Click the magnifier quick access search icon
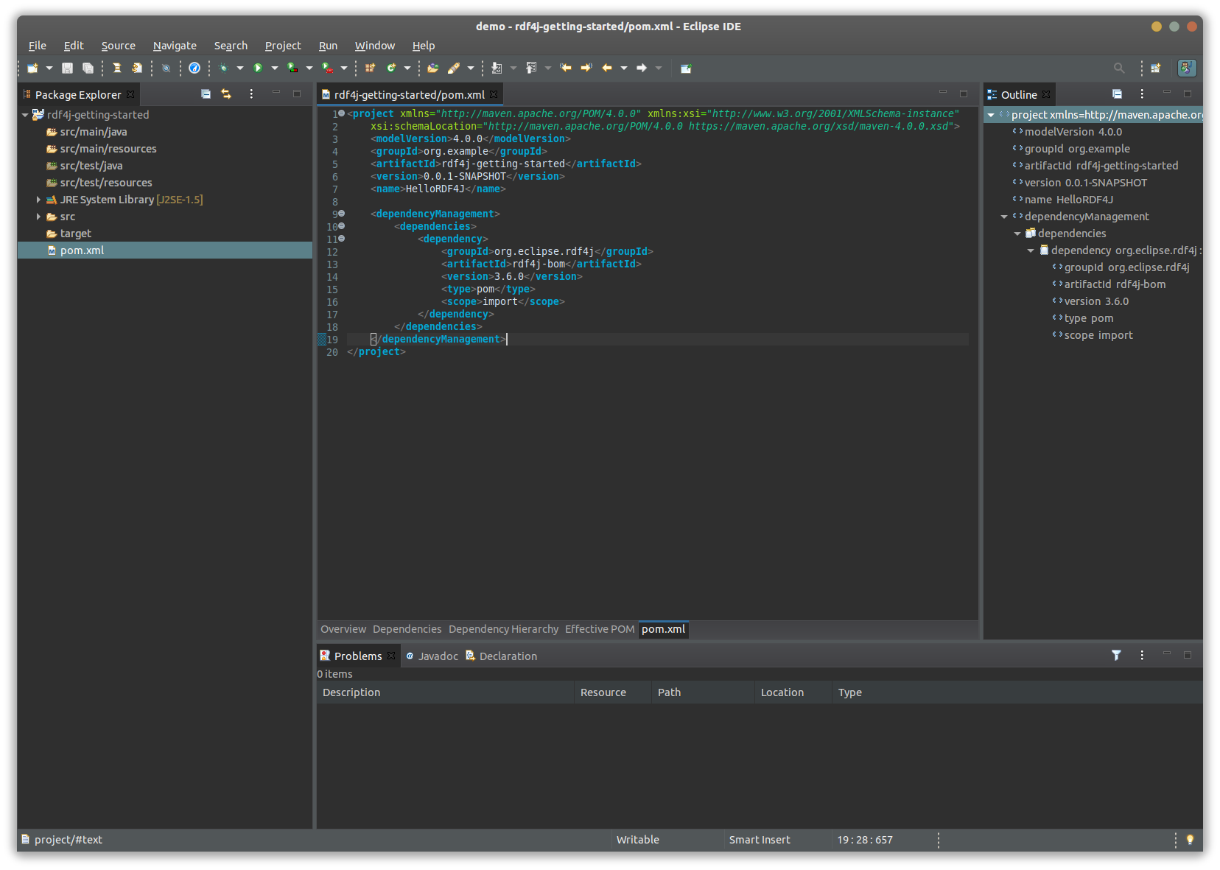Screen dimensions: 1220x870 [x=1119, y=69]
